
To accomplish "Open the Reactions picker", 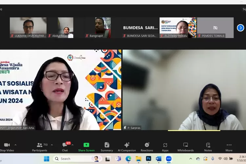I will click(x=147, y=147).
